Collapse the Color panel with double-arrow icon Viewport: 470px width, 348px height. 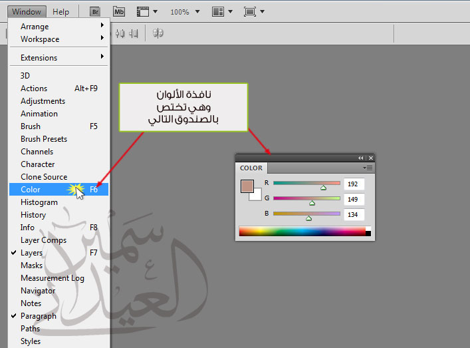click(x=360, y=158)
